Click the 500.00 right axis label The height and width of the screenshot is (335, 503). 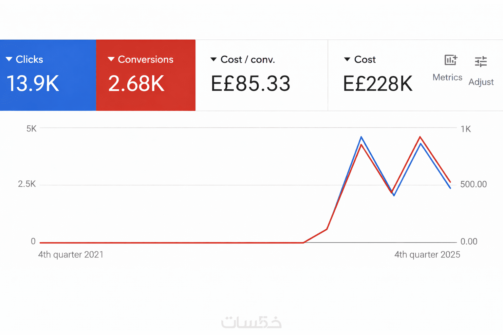[473, 184]
